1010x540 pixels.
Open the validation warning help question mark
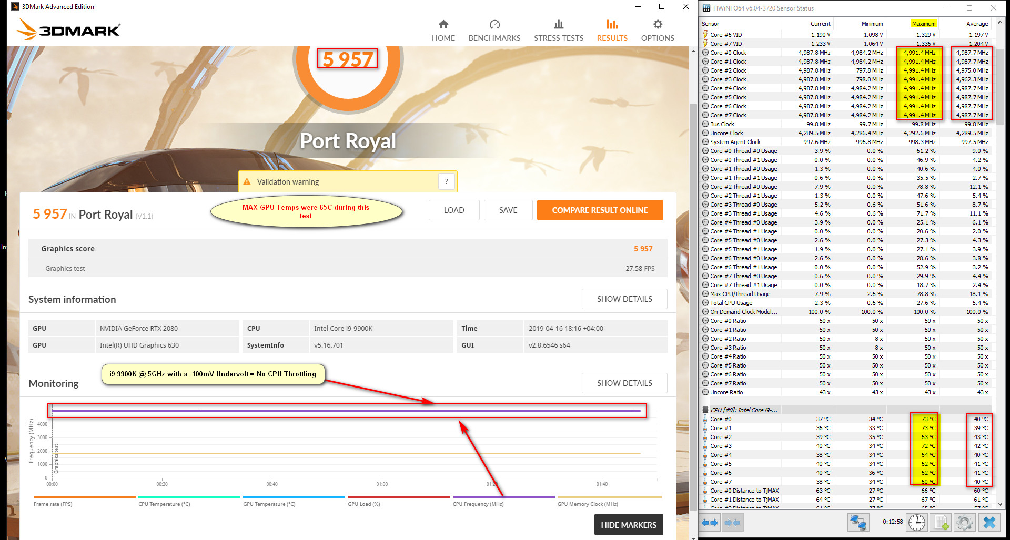pos(446,181)
